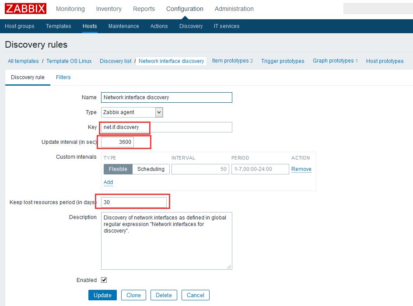Add a custom interval
The width and height of the screenshot is (413, 306).
[x=108, y=182]
